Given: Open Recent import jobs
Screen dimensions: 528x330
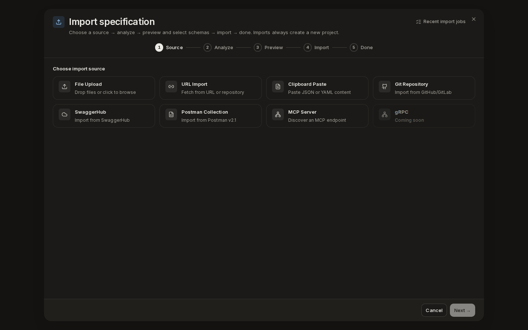Looking at the screenshot, I should click(440, 22).
